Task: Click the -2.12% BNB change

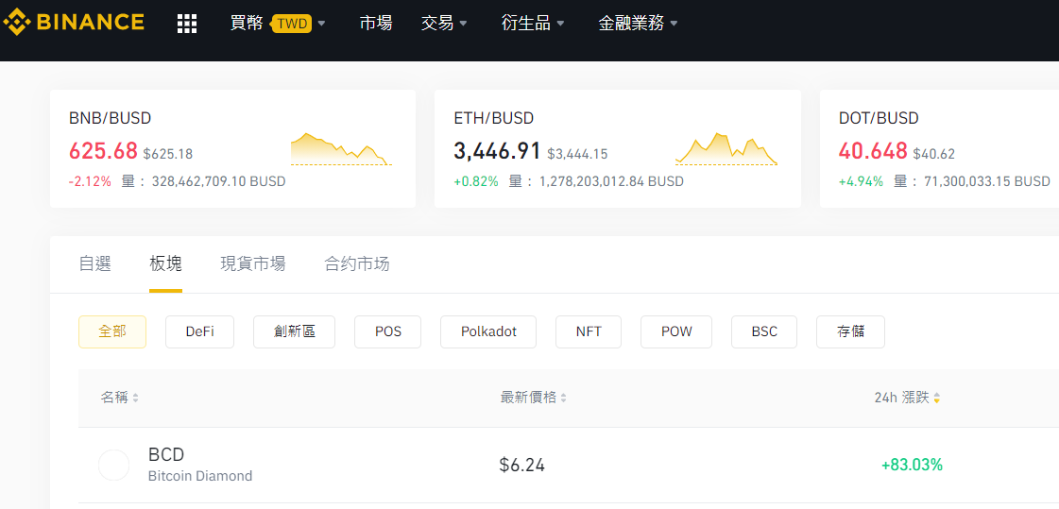Action: pos(90,181)
